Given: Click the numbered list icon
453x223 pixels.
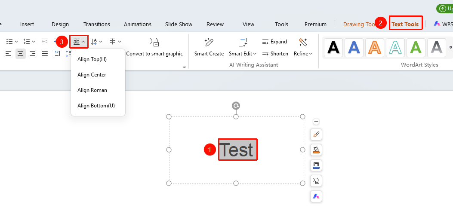Looking at the screenshot, I should pos(27,42).
